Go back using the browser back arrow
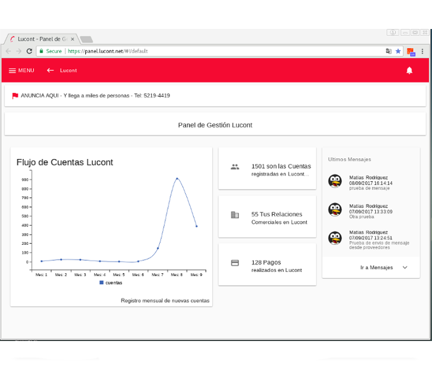The height and width of the screenshot is (370, 432). tap(8, 51)
